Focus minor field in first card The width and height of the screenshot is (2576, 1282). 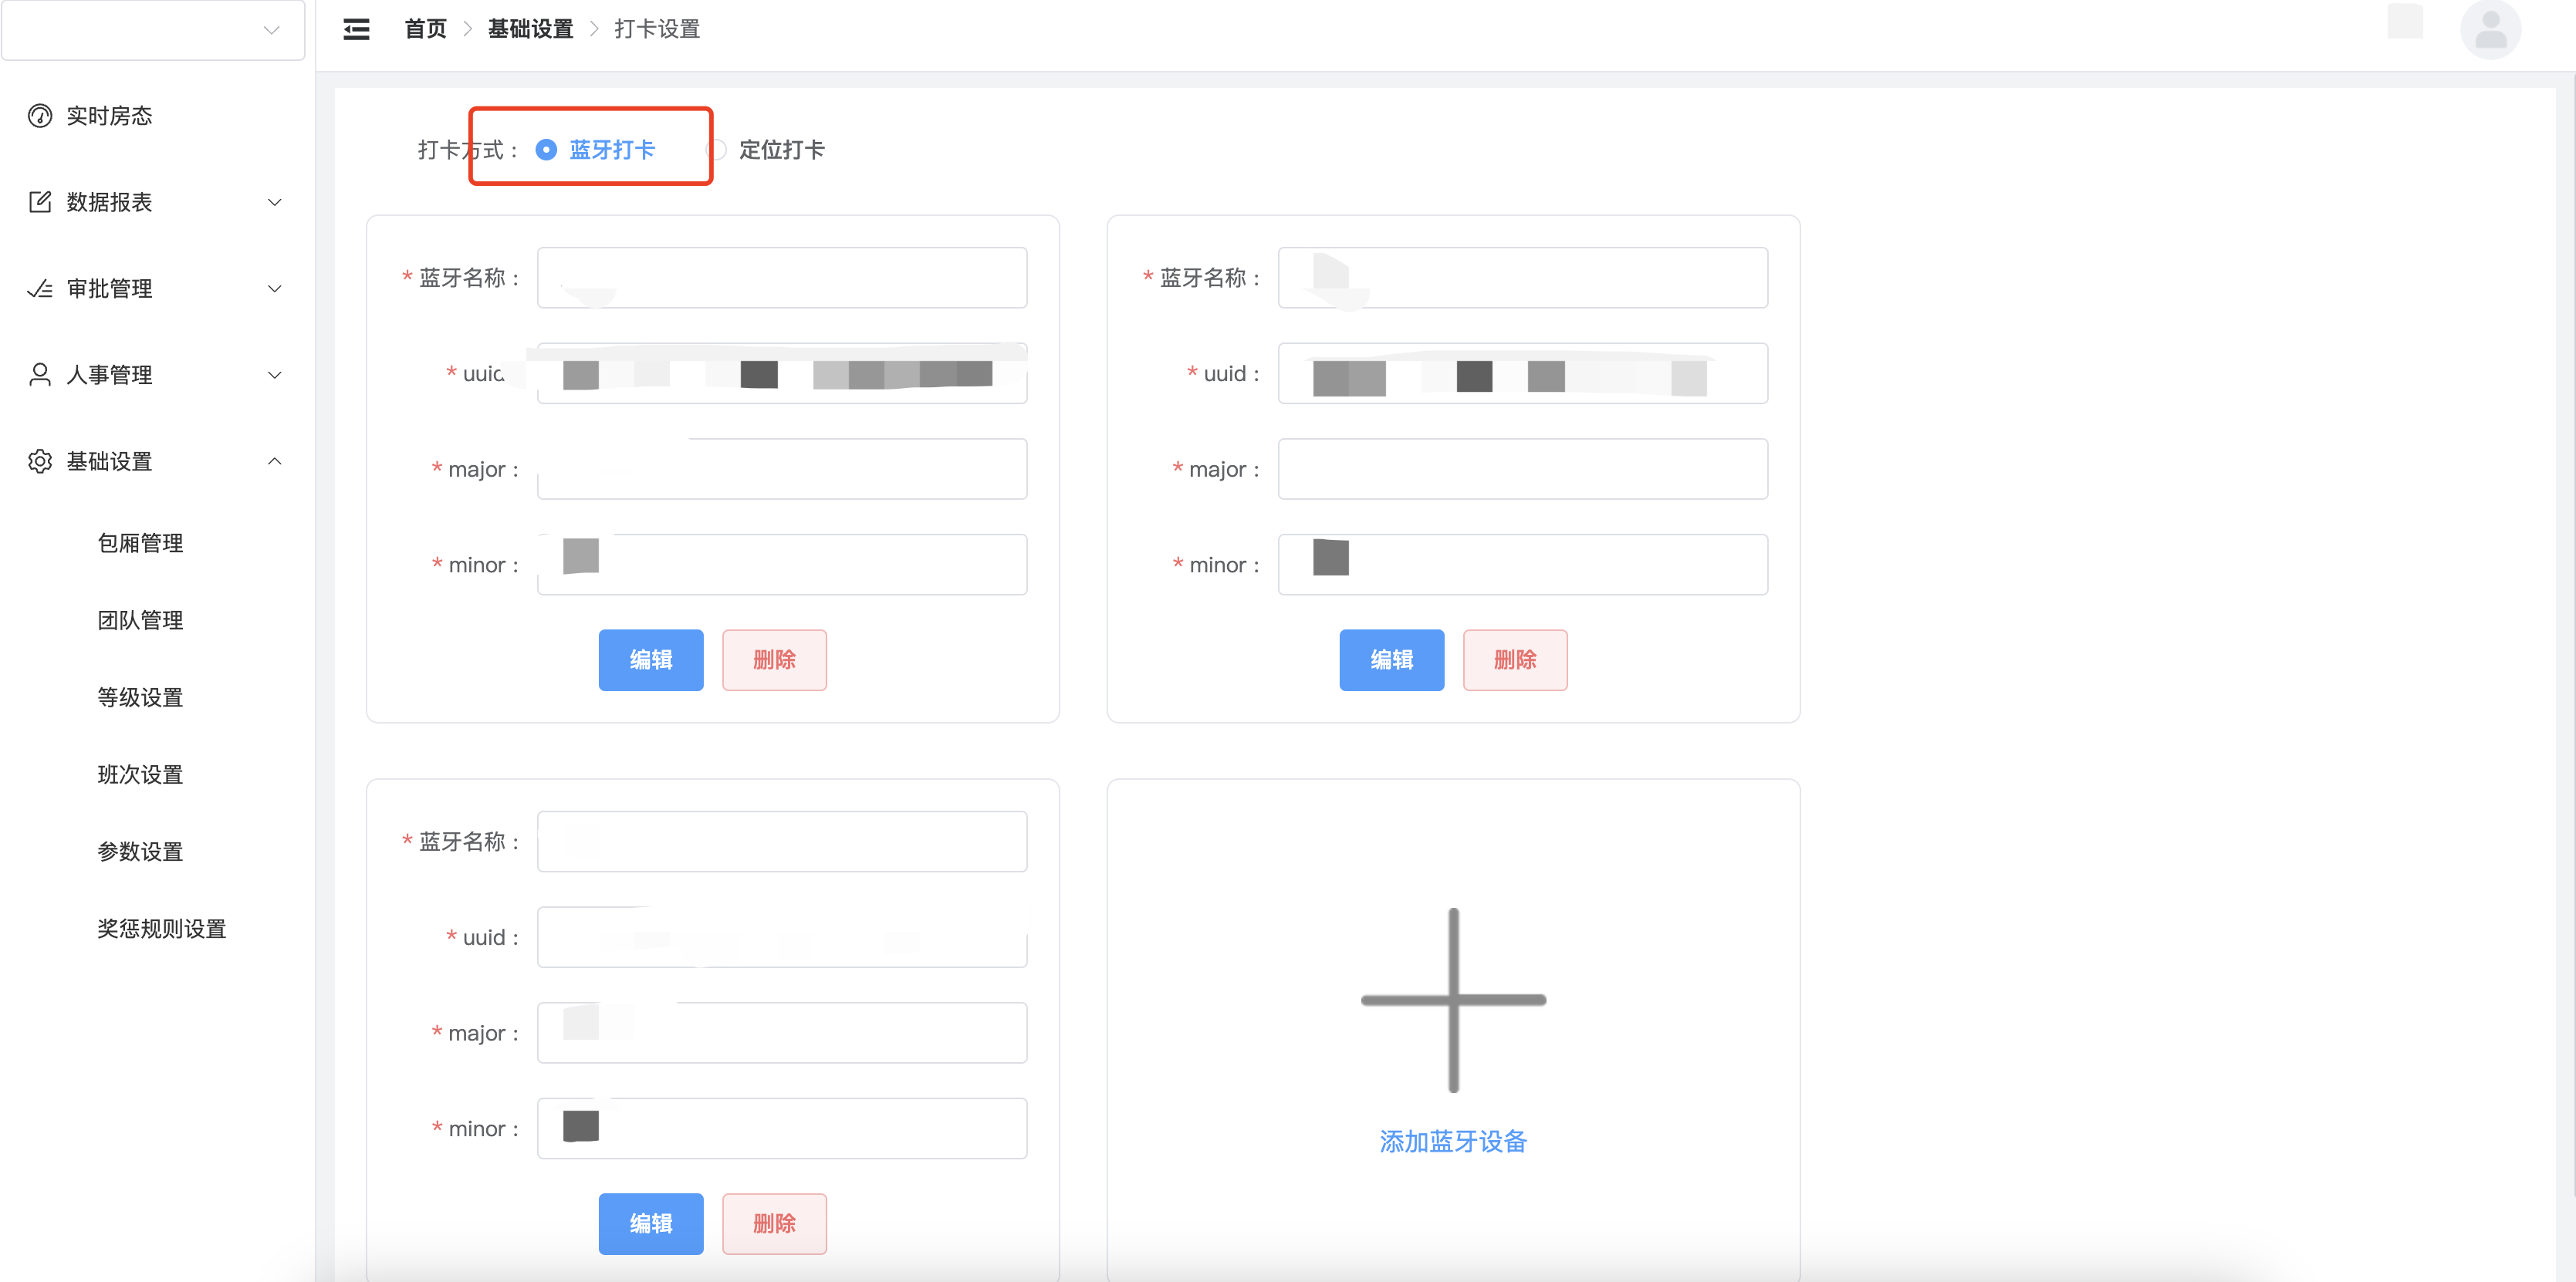point(782,565)
